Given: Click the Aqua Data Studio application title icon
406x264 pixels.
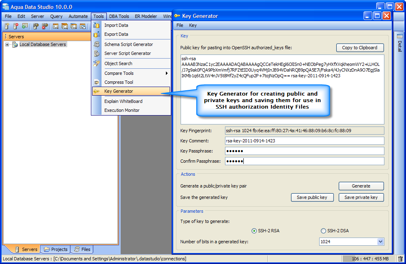Looking at the screenshot, I should pos(5,7).
